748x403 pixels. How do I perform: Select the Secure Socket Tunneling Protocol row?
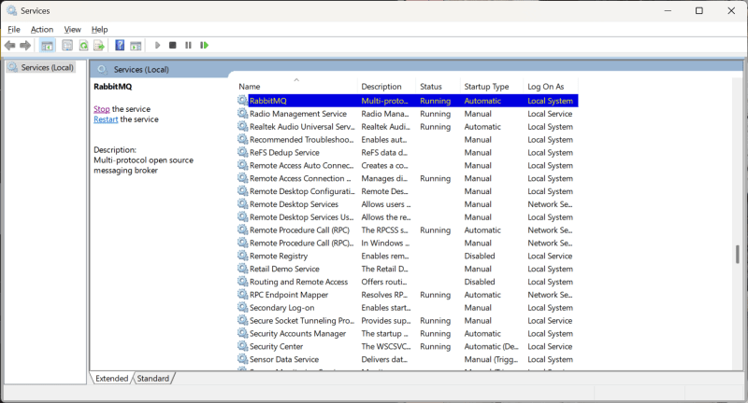coord(408,320)
